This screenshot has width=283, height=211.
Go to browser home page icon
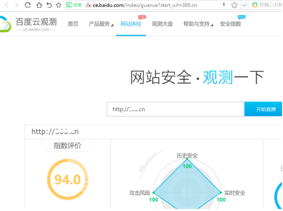pyautogui.click(x=39, y=5)
